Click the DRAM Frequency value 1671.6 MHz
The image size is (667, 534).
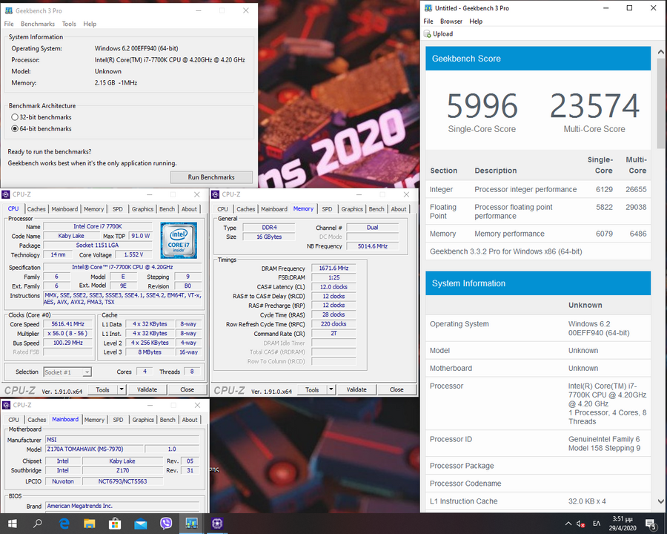[x=334, y=268]
